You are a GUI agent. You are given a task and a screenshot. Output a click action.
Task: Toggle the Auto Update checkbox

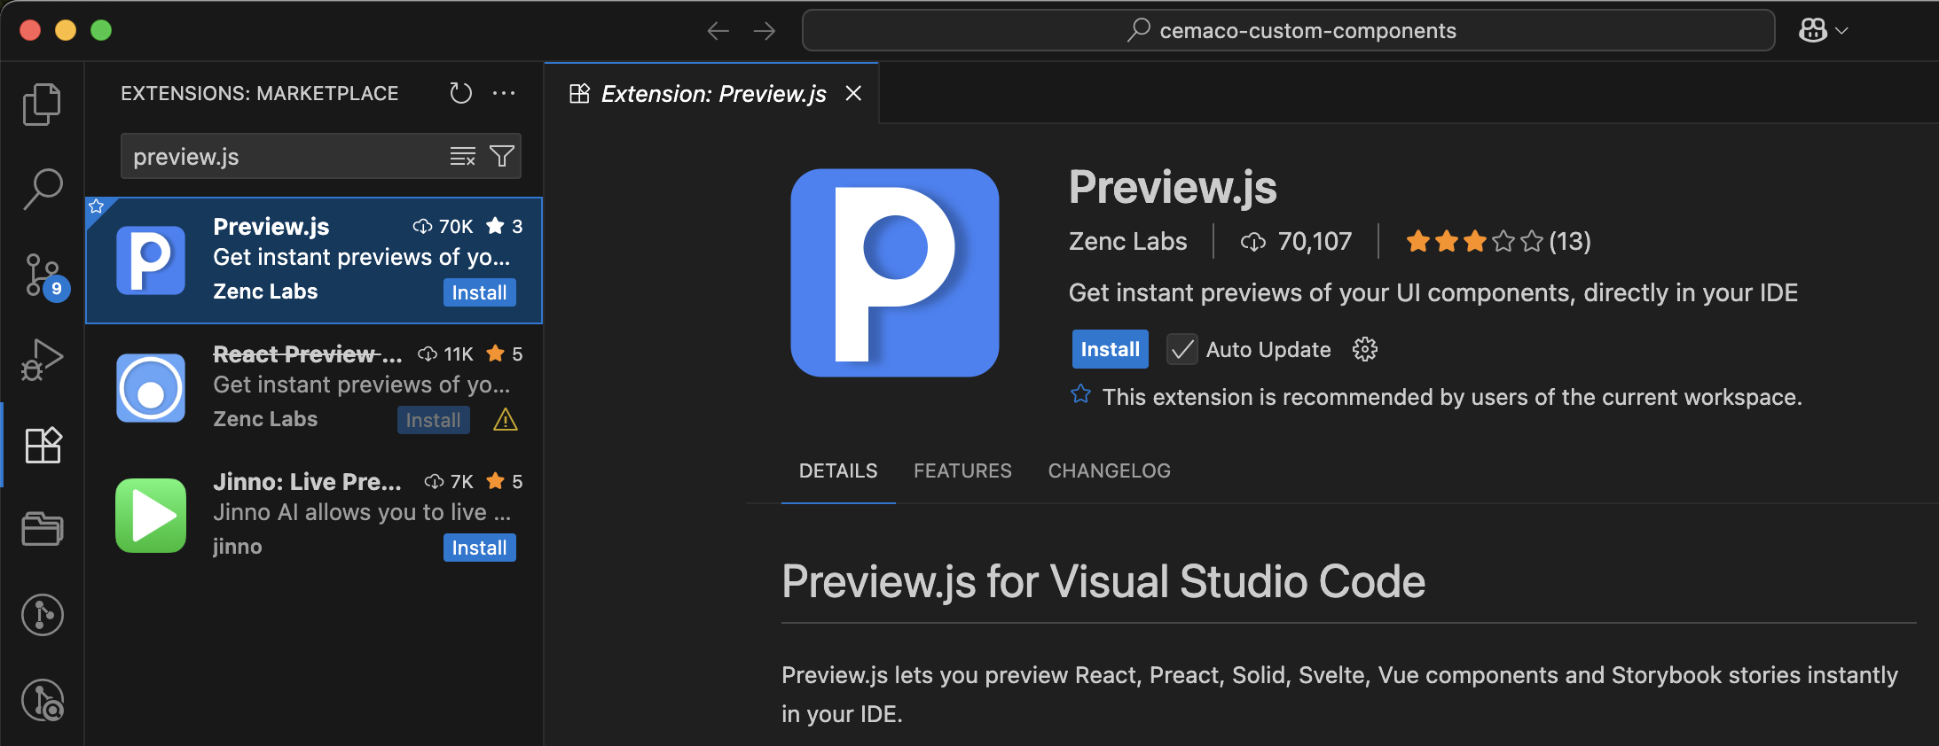pyautogui.click(x=1181, y=350)
